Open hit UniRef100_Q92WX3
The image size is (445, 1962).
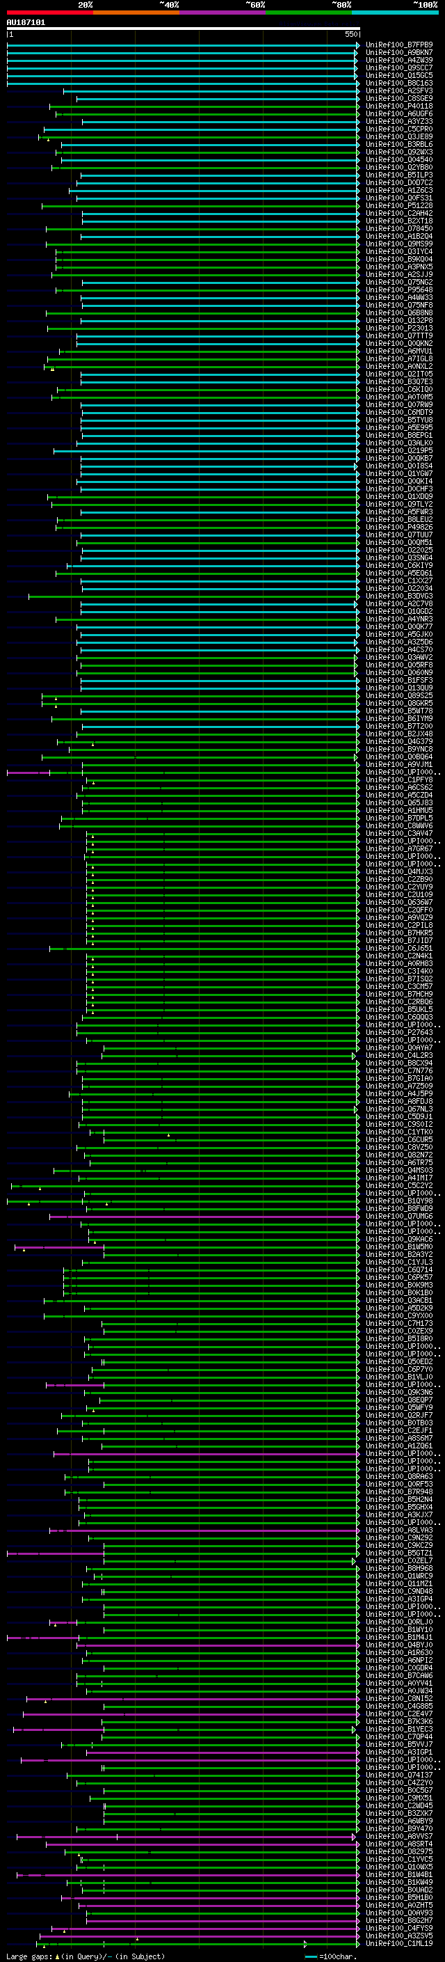coord(399,152)
